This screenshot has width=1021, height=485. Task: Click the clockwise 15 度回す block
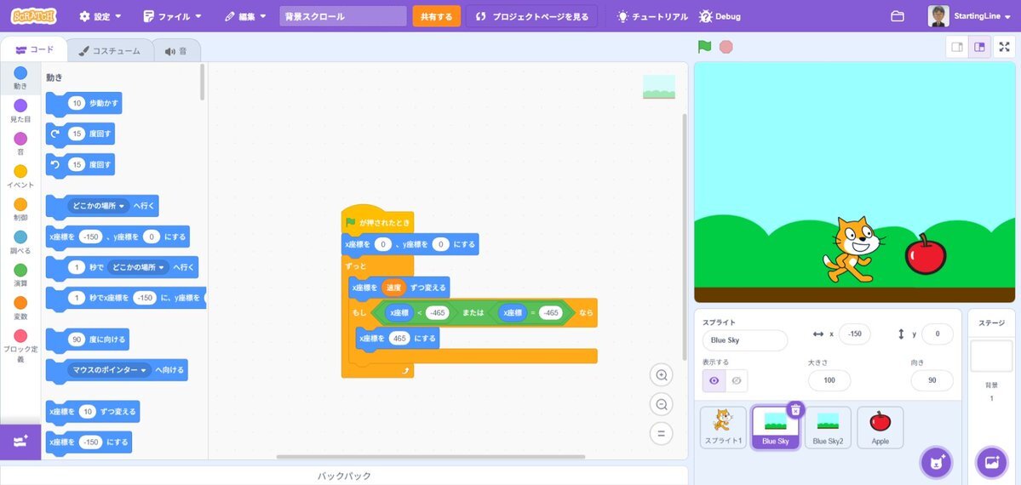click(x=81, y=134)
